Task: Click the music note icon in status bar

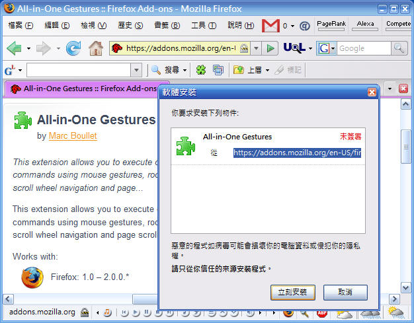Action: tap(107, 312)
